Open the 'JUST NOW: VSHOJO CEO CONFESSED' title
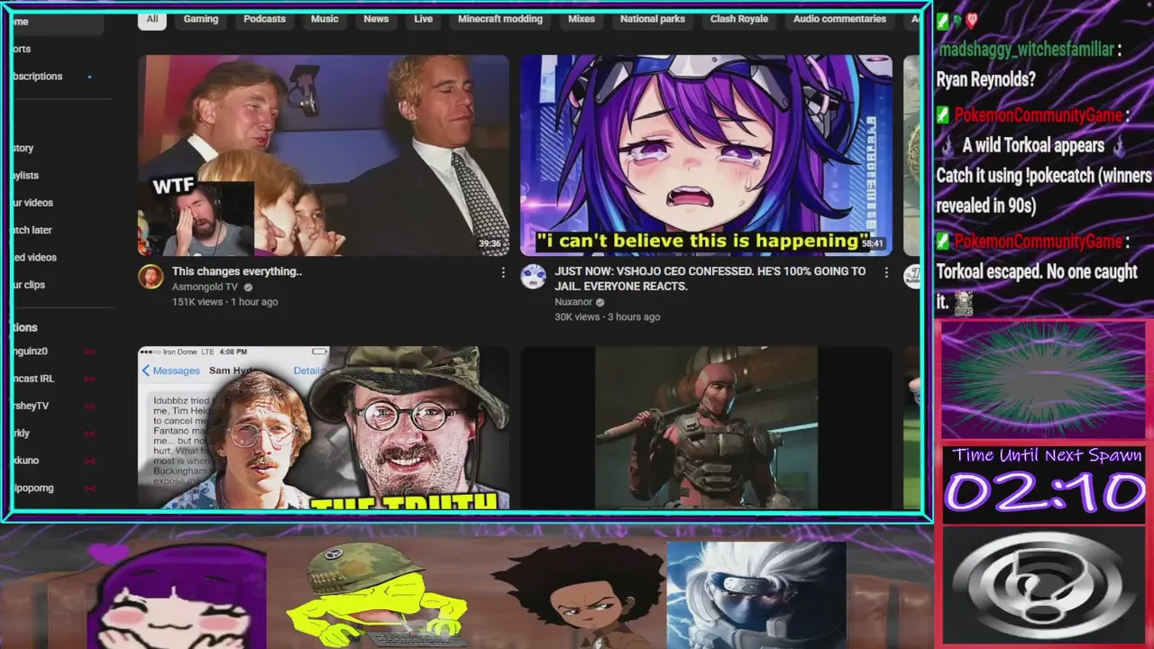The image size is (1154, 649). point(710,279)
